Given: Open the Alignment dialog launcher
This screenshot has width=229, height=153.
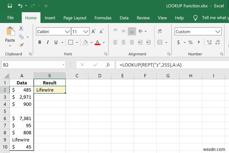Looking at the screenshot, I should 169,54.
